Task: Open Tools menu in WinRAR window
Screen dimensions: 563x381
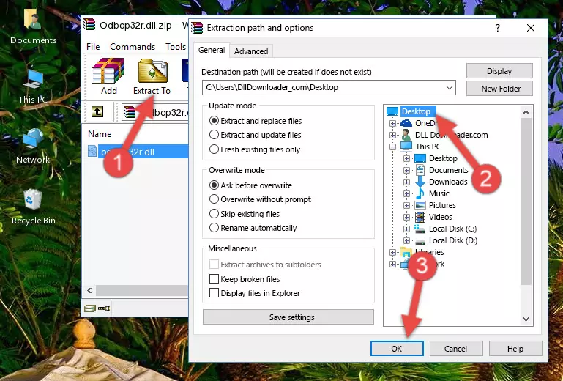Action: 176,47
